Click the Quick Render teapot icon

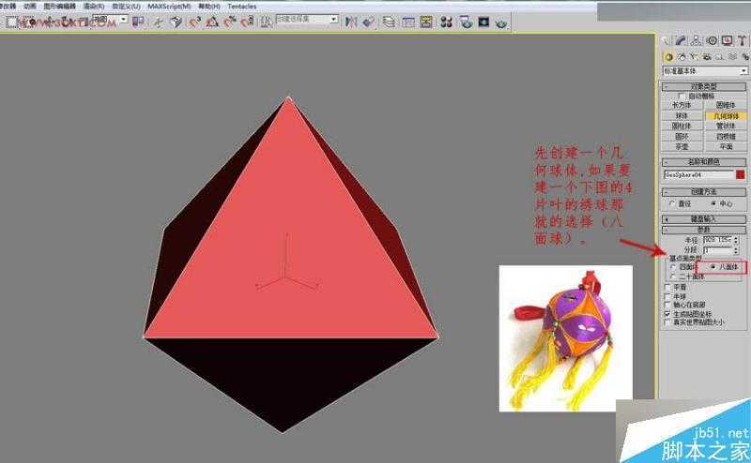pyautogui.click(x=501, y=22)
